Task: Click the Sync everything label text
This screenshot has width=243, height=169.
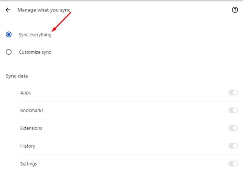Action: tap(35, 35)
